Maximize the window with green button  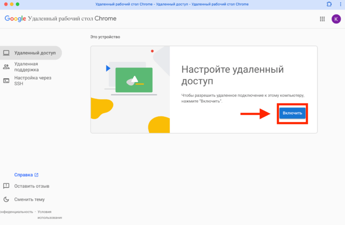18,4
